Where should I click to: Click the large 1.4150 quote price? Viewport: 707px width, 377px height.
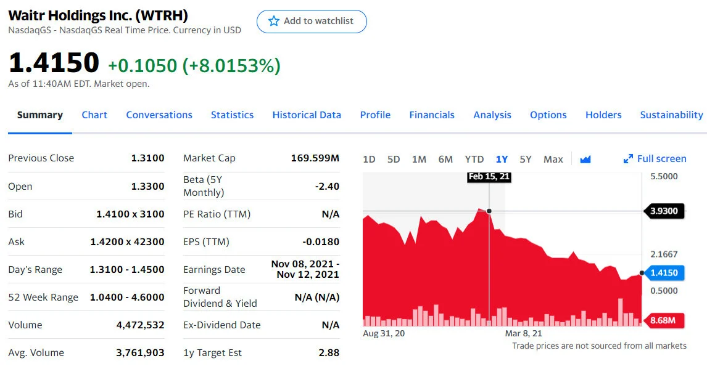click(54, 62)
